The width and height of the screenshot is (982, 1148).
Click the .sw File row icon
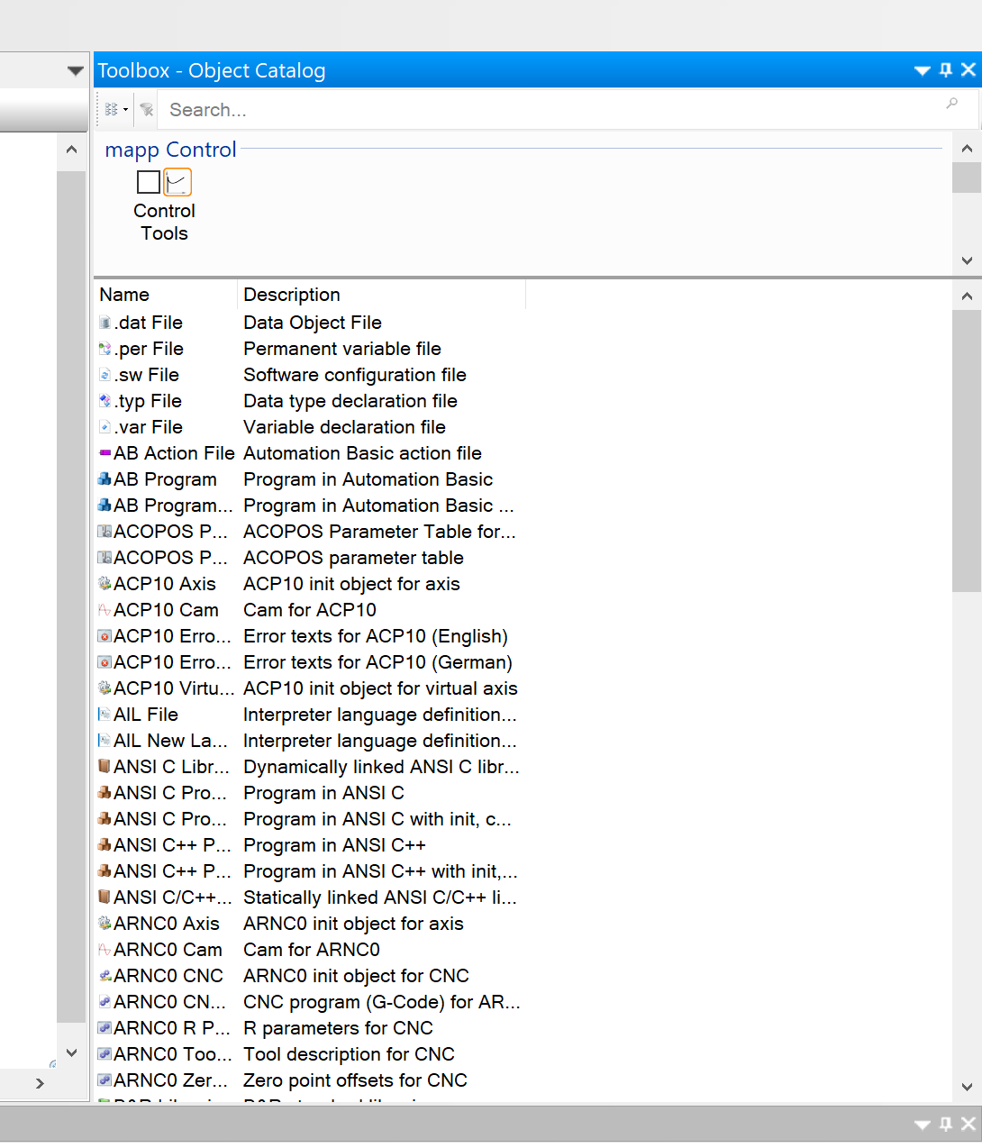coord(105,375)
